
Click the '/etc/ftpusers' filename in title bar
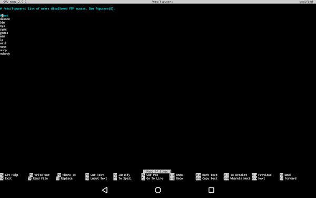(162, 2)
